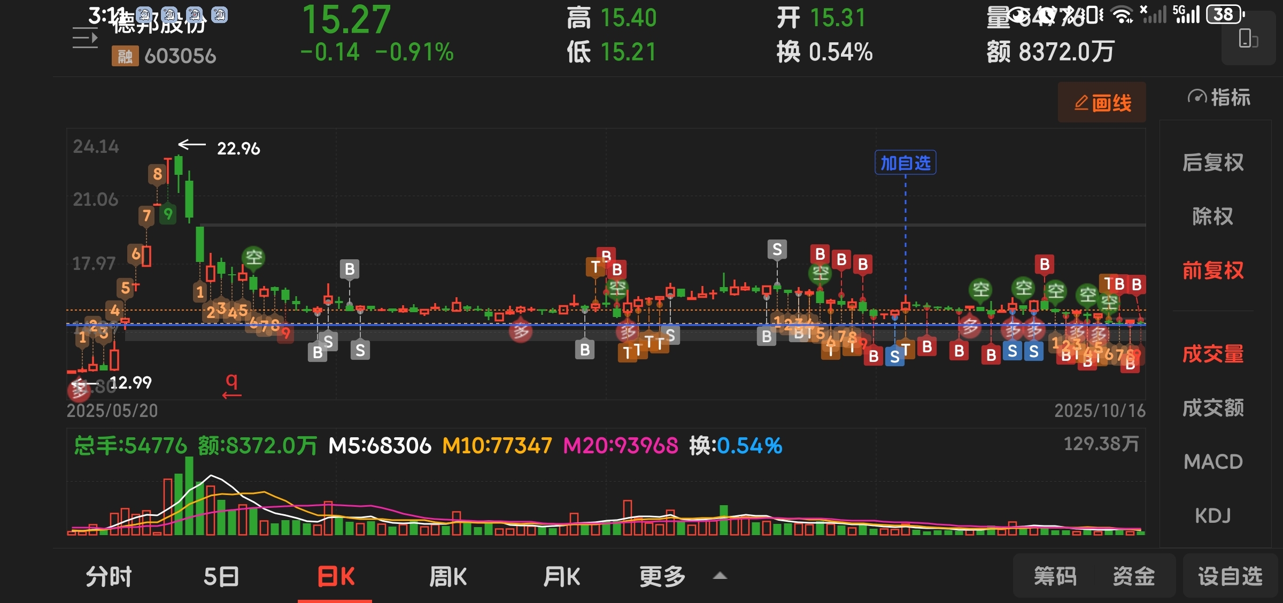1283x603 pixels.
Task: Open the stock list sidebar menu icon
Action: click(x=85, y=38)
